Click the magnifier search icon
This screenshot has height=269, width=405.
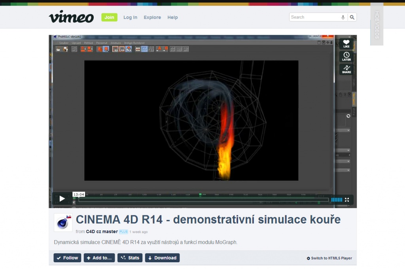click(x=352, y=17)
